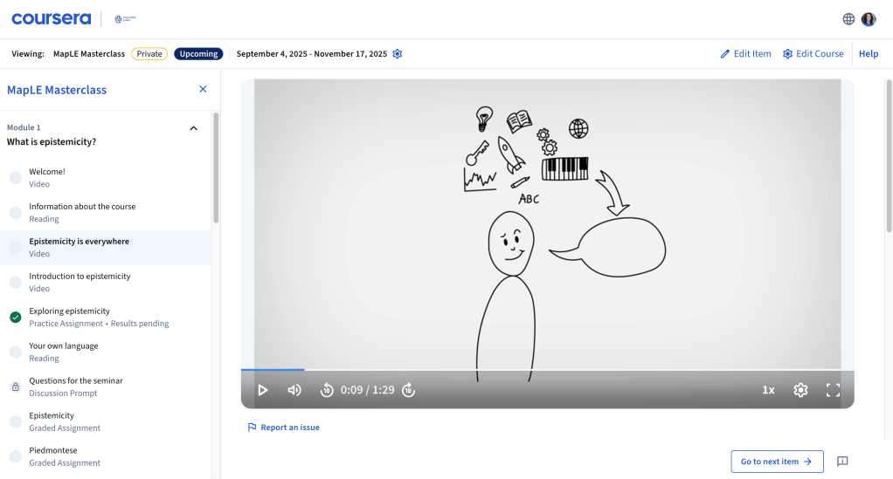The height and width of the screenshot is (479, 893).
Task: Collapse Module 1 section
Action: click(194, 128)
